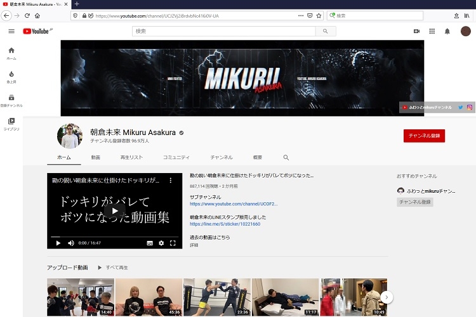The image size is (476, 317).
Task: Click the tracking protection shield icon
Action: [76, 16]
